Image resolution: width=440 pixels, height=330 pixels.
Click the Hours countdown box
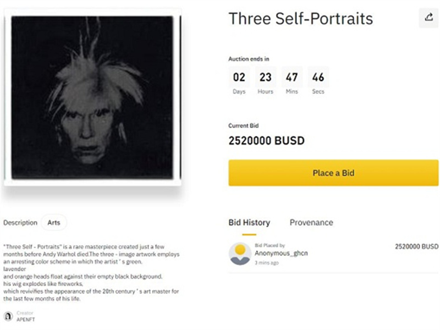266,81
